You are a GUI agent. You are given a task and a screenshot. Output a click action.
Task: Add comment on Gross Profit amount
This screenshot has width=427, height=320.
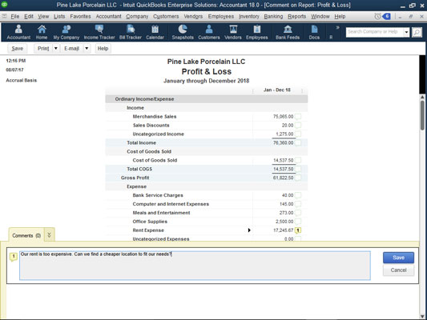(298, 178)
